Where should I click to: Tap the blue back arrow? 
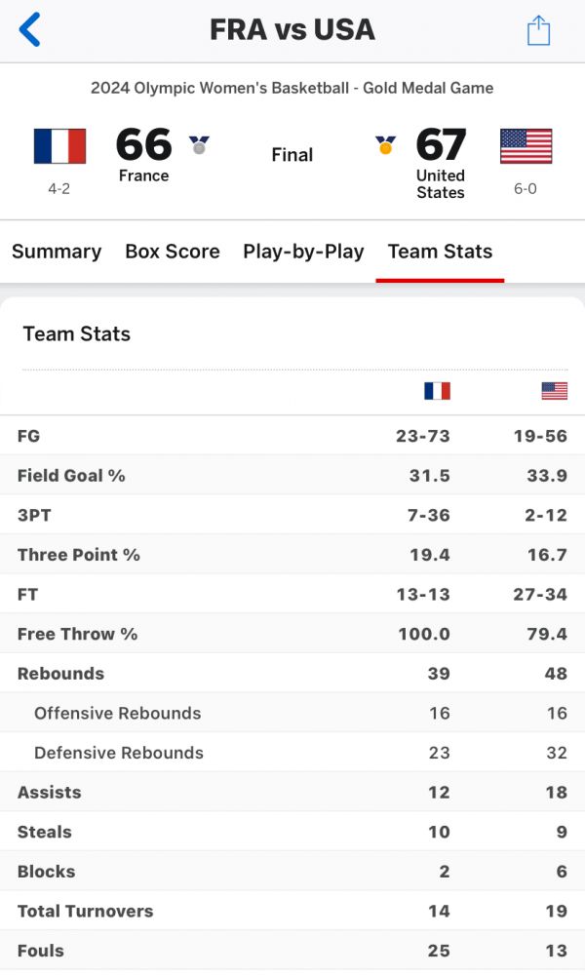[x=30, y=30]
